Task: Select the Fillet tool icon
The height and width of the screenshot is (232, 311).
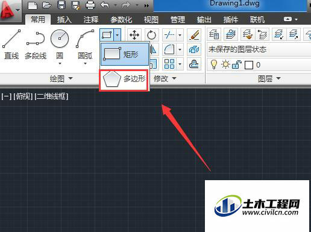Action: [x=169, y=49]
